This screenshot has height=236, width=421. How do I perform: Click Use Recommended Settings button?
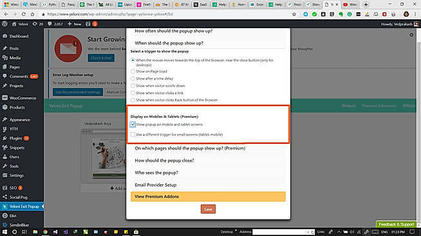tap(78, 92)
